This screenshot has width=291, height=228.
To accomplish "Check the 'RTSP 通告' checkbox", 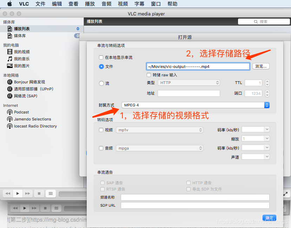I will click(102, 189).
